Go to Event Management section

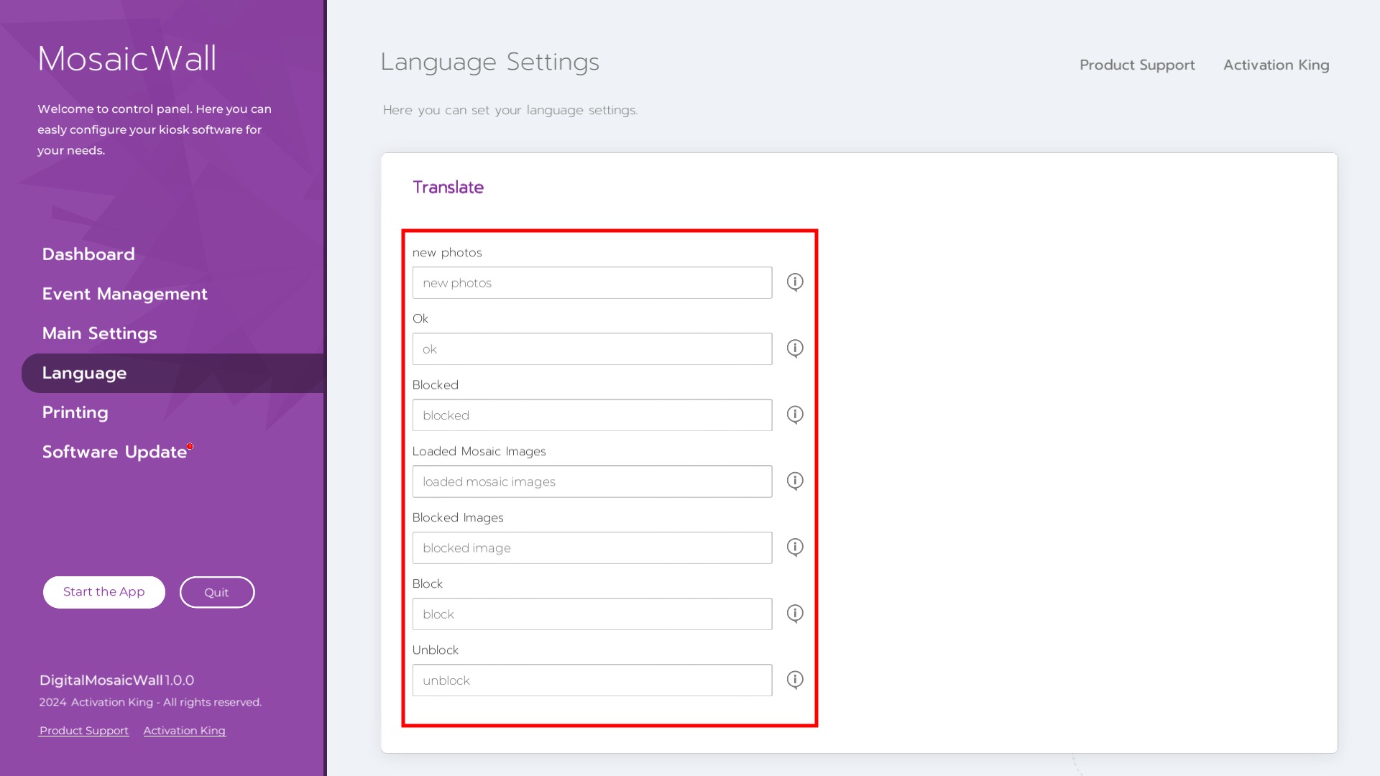click(124, 294)
